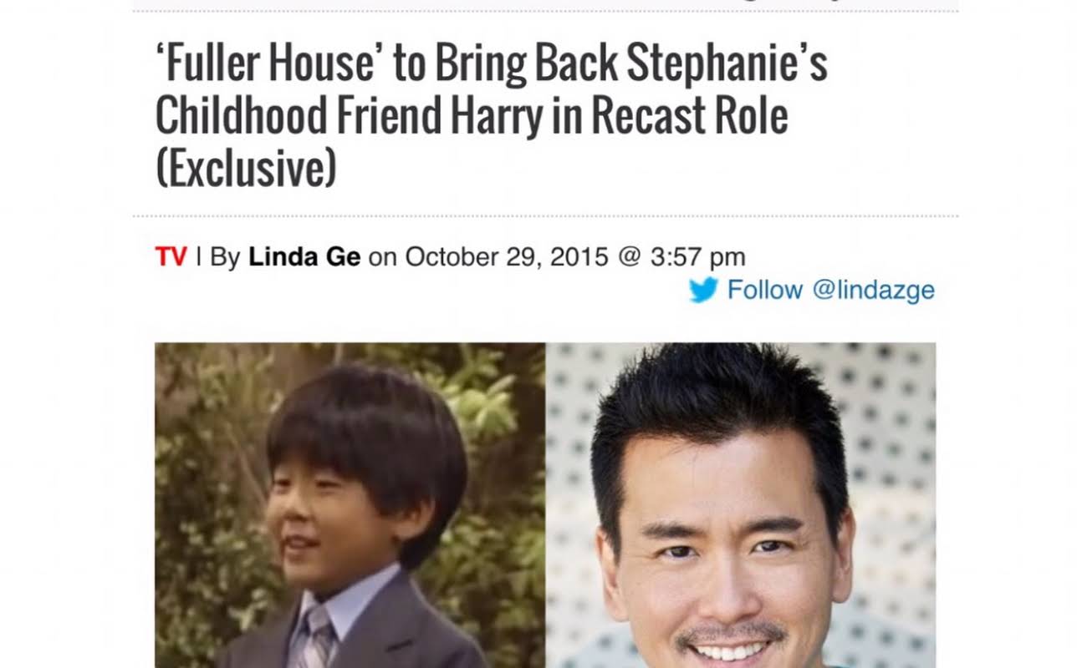The height and width of the screenshot is (668, 1077).
Task: Click the dotted divider above the headline
Action: [x=545, y=11]
